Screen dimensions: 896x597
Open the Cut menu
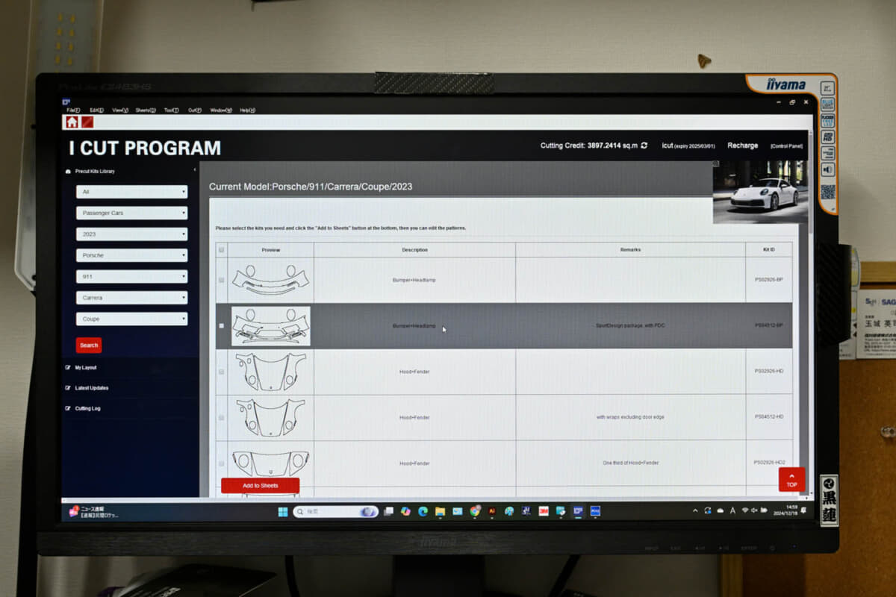pos(194,110)
